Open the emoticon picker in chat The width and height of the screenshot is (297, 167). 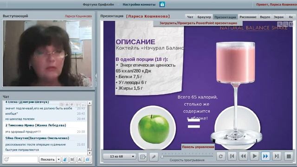coord(6,160)
